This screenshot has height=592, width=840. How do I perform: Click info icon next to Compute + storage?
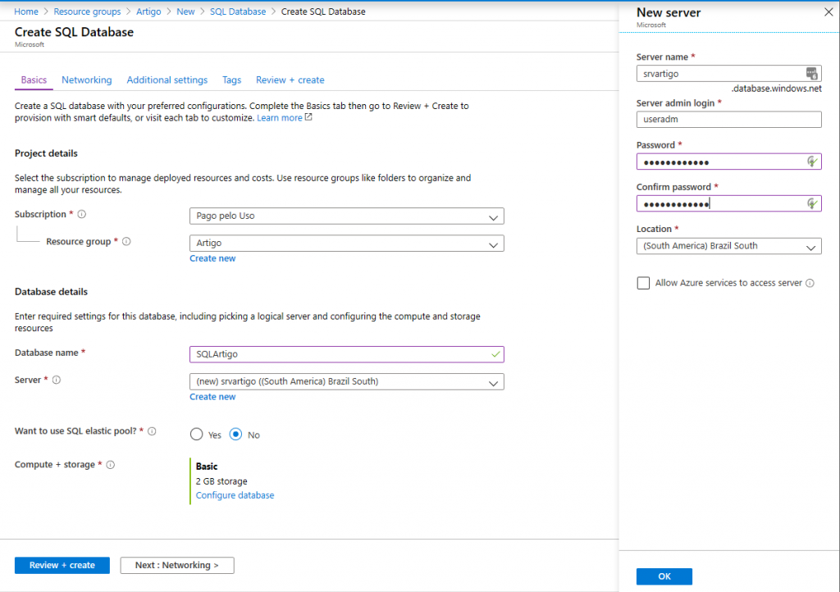click(x=111, y=465)
